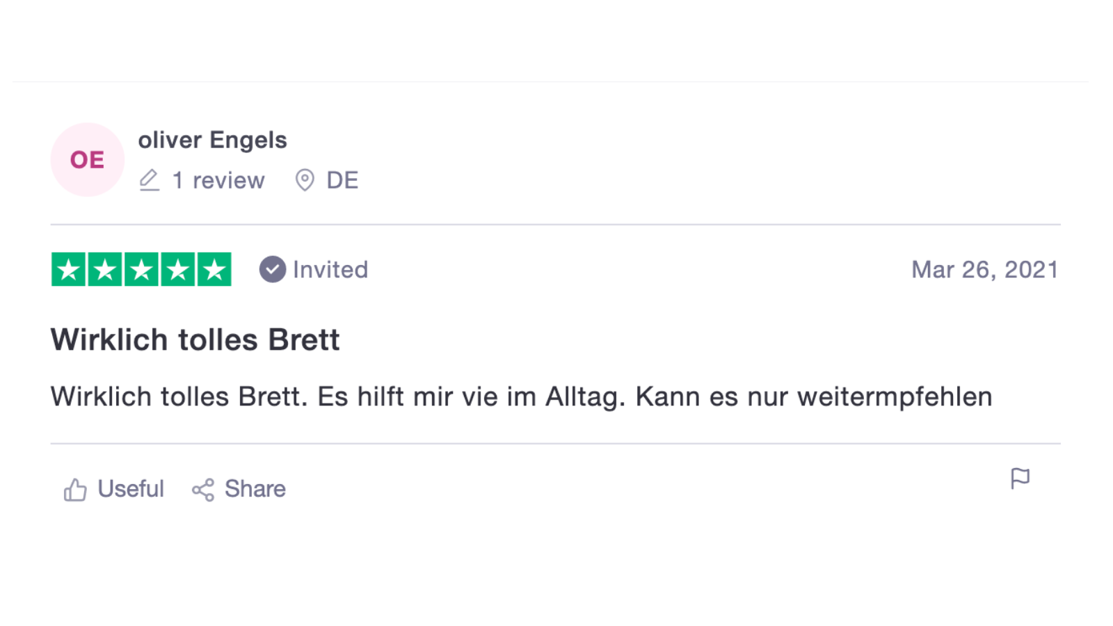
Task: Open the "Wirklich tolles Brett" review title
Action: [x=195, y=340]
